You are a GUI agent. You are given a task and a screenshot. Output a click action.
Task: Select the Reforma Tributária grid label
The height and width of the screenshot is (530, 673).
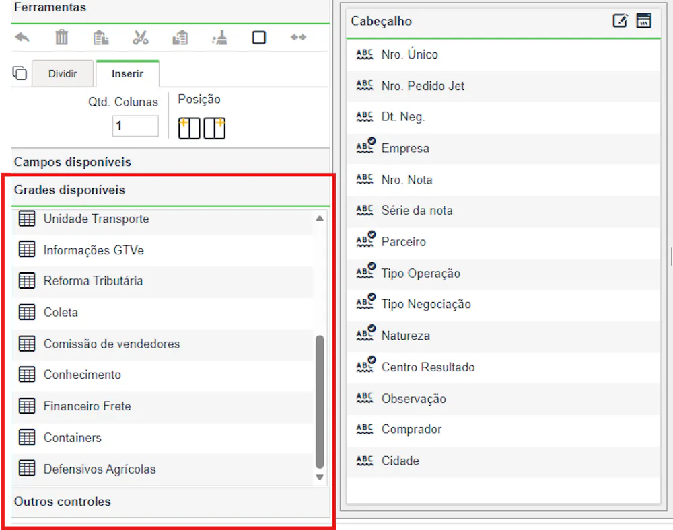[93, 281]
